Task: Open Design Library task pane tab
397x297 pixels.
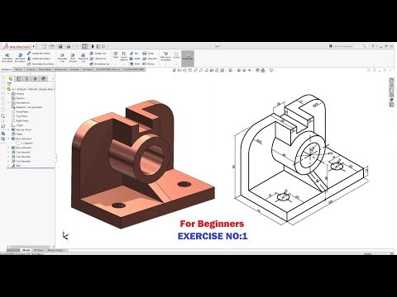Action: 391,85
